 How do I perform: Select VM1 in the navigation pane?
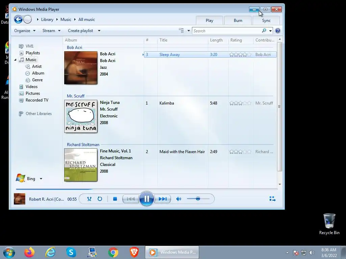pos(26,46)
